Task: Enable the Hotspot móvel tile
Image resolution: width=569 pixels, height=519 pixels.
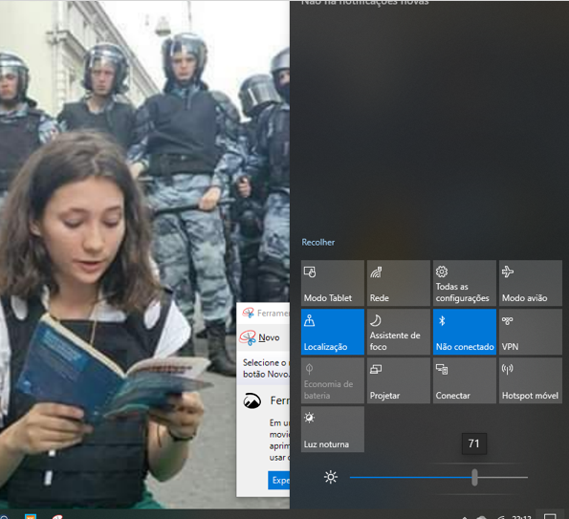Action: coord(531,380)
